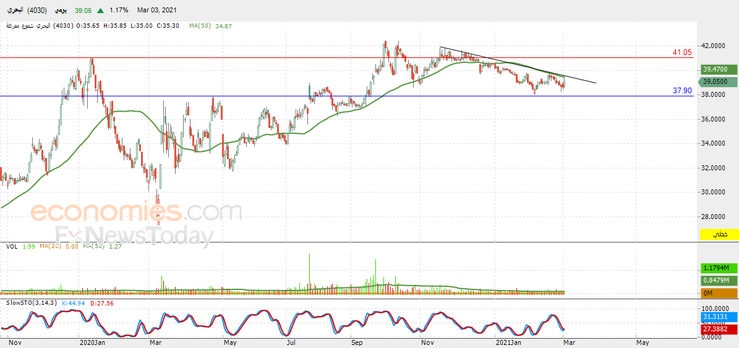This screenshot has width=739, height=348.
Task: Click the green up-triangle price change indicator
Action: pyautogui.click(x=100, y=10)
